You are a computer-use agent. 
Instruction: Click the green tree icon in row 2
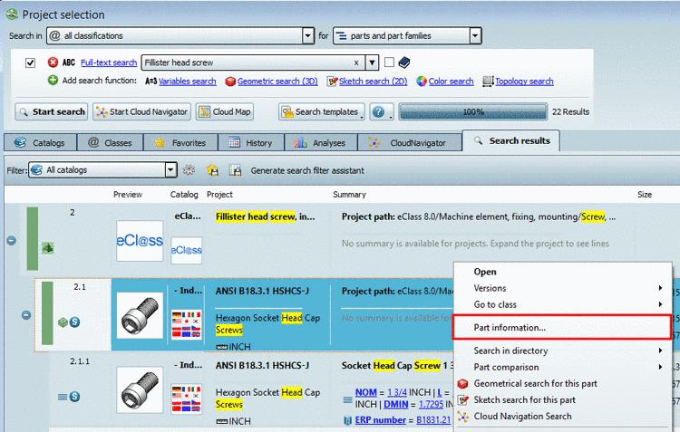coord(48,248)
